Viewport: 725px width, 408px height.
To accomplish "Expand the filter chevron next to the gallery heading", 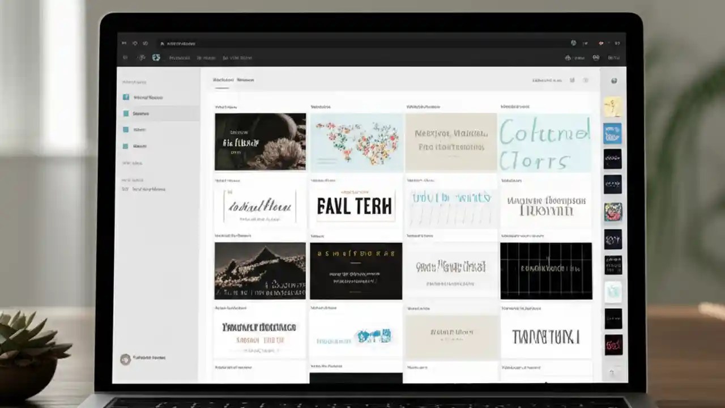I will [x=587, y=80].
